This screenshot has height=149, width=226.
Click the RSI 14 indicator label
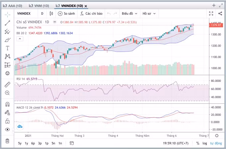[21, 79]
